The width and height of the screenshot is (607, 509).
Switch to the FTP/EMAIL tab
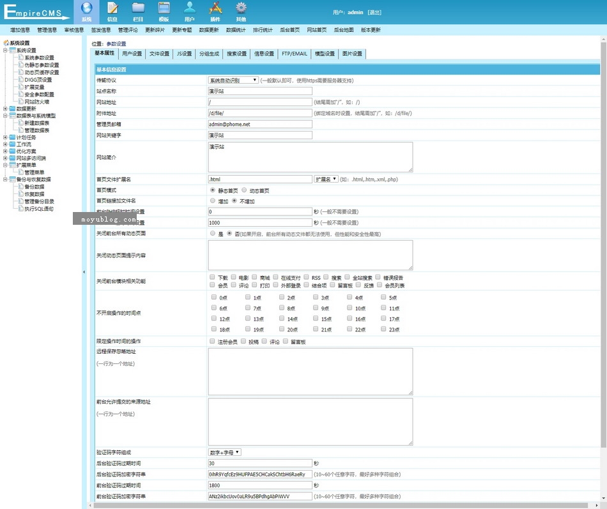point(295,54)
